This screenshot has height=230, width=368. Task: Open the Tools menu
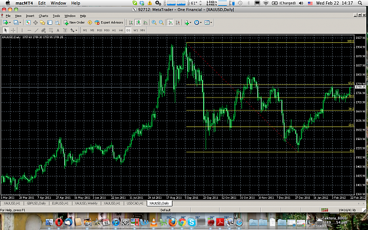[x=57, y=16]
